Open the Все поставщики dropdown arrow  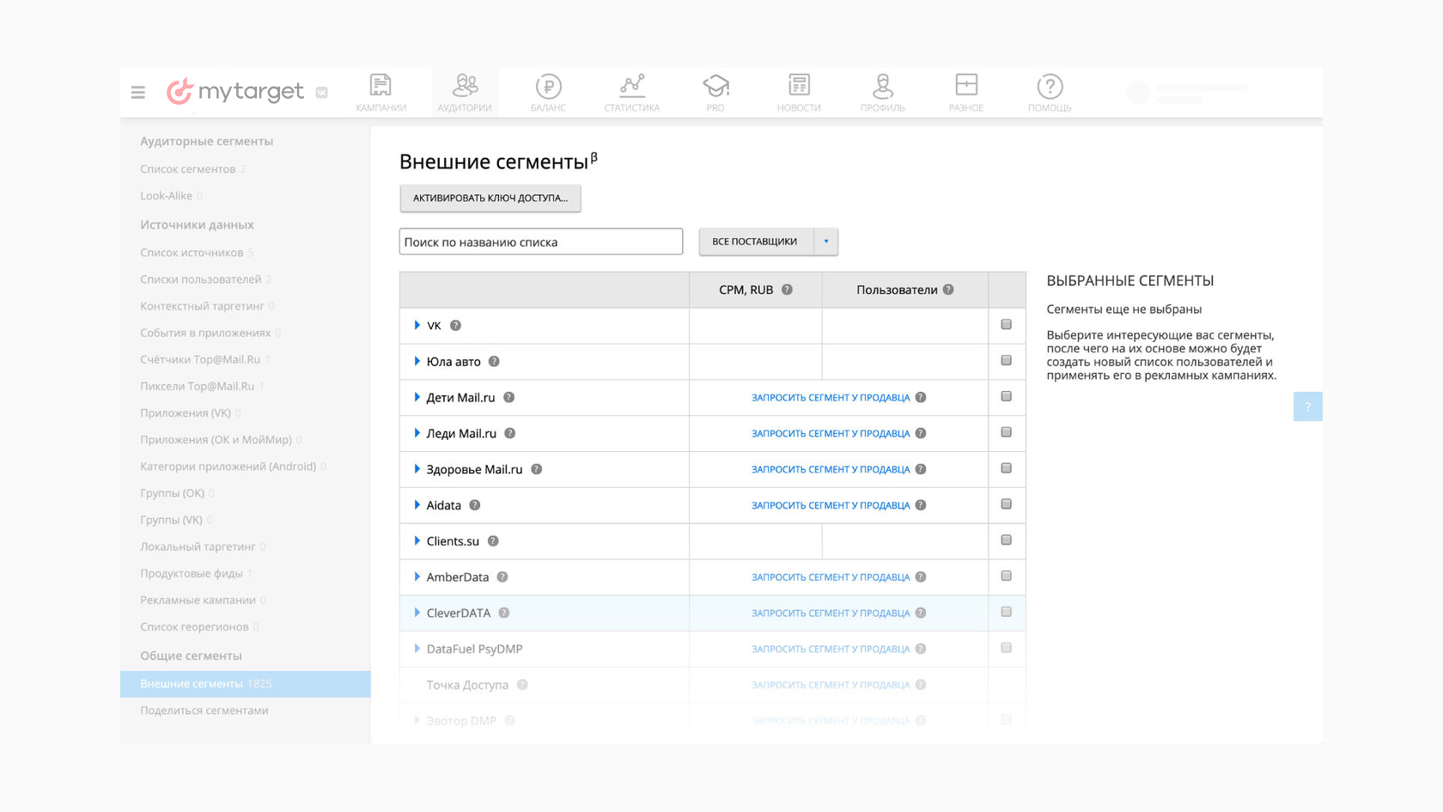826,241
